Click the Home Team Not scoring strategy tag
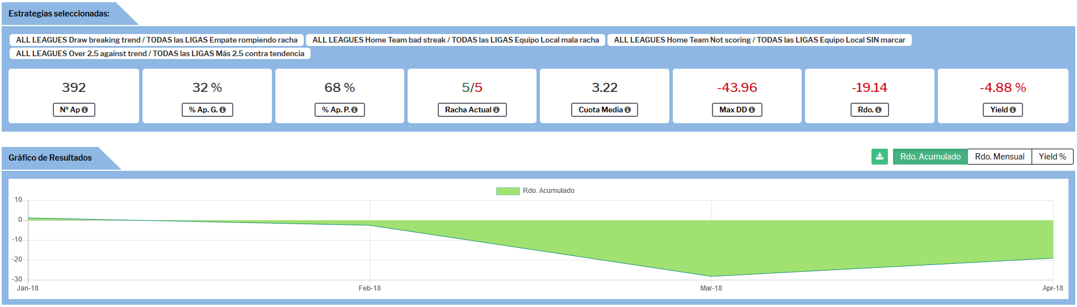The width and height of the screenshot is (1077, 307). pos(759,40)
